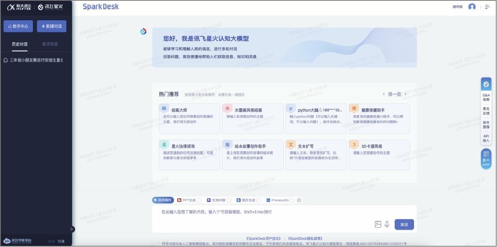Viewport: 497px width, 247px height.
Task: Show next recommendations with the right arrow
Action: pyautogui.click(x=405, y=94)
